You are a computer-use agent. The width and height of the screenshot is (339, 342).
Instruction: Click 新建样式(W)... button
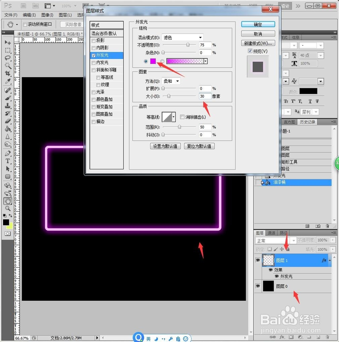[258, 43]
